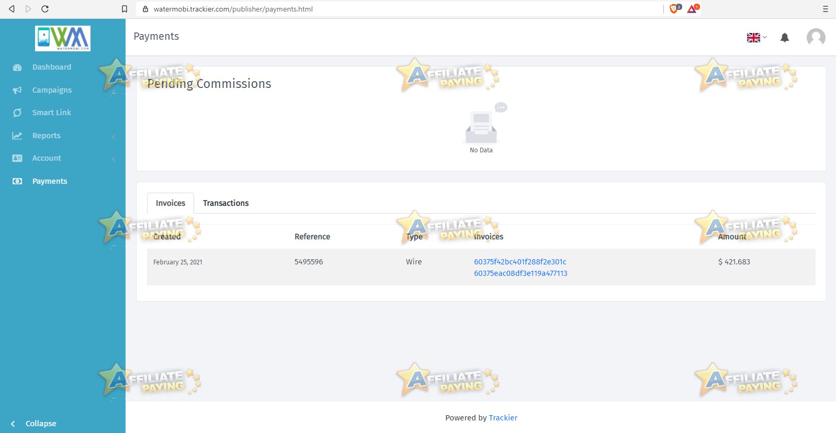Collapse the sidebar with arrow icon

(13, 424)
